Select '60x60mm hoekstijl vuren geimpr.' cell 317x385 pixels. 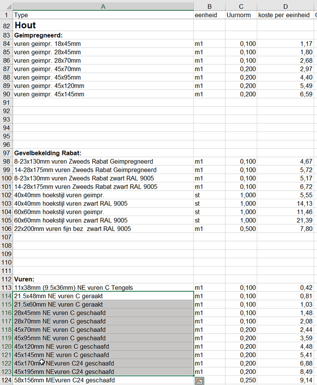pyautogui.click(x=103, y=212)
